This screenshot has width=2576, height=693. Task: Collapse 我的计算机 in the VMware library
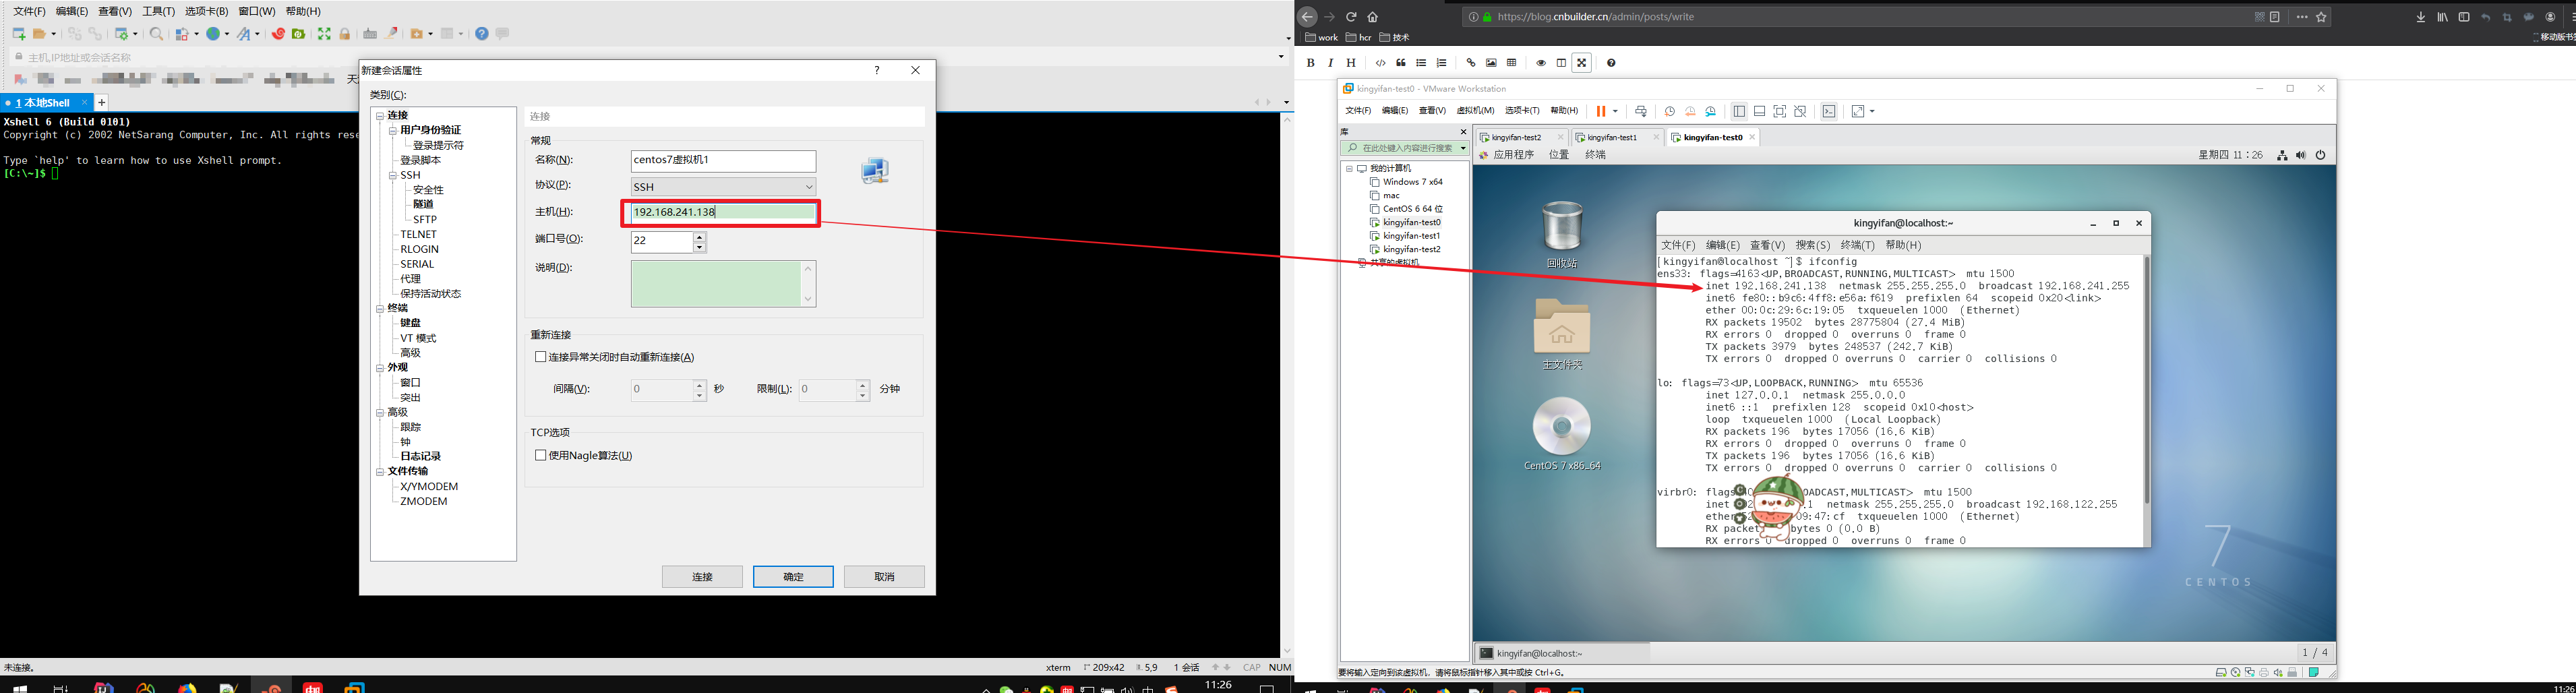tap(1349, 169)
